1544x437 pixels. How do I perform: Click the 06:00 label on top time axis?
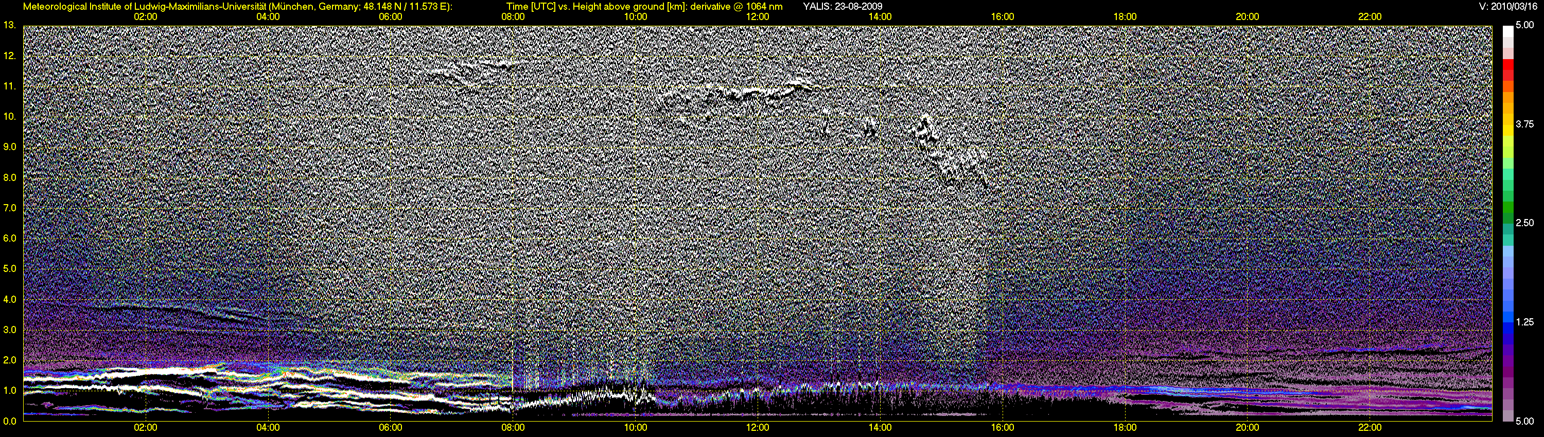point(390,17)
